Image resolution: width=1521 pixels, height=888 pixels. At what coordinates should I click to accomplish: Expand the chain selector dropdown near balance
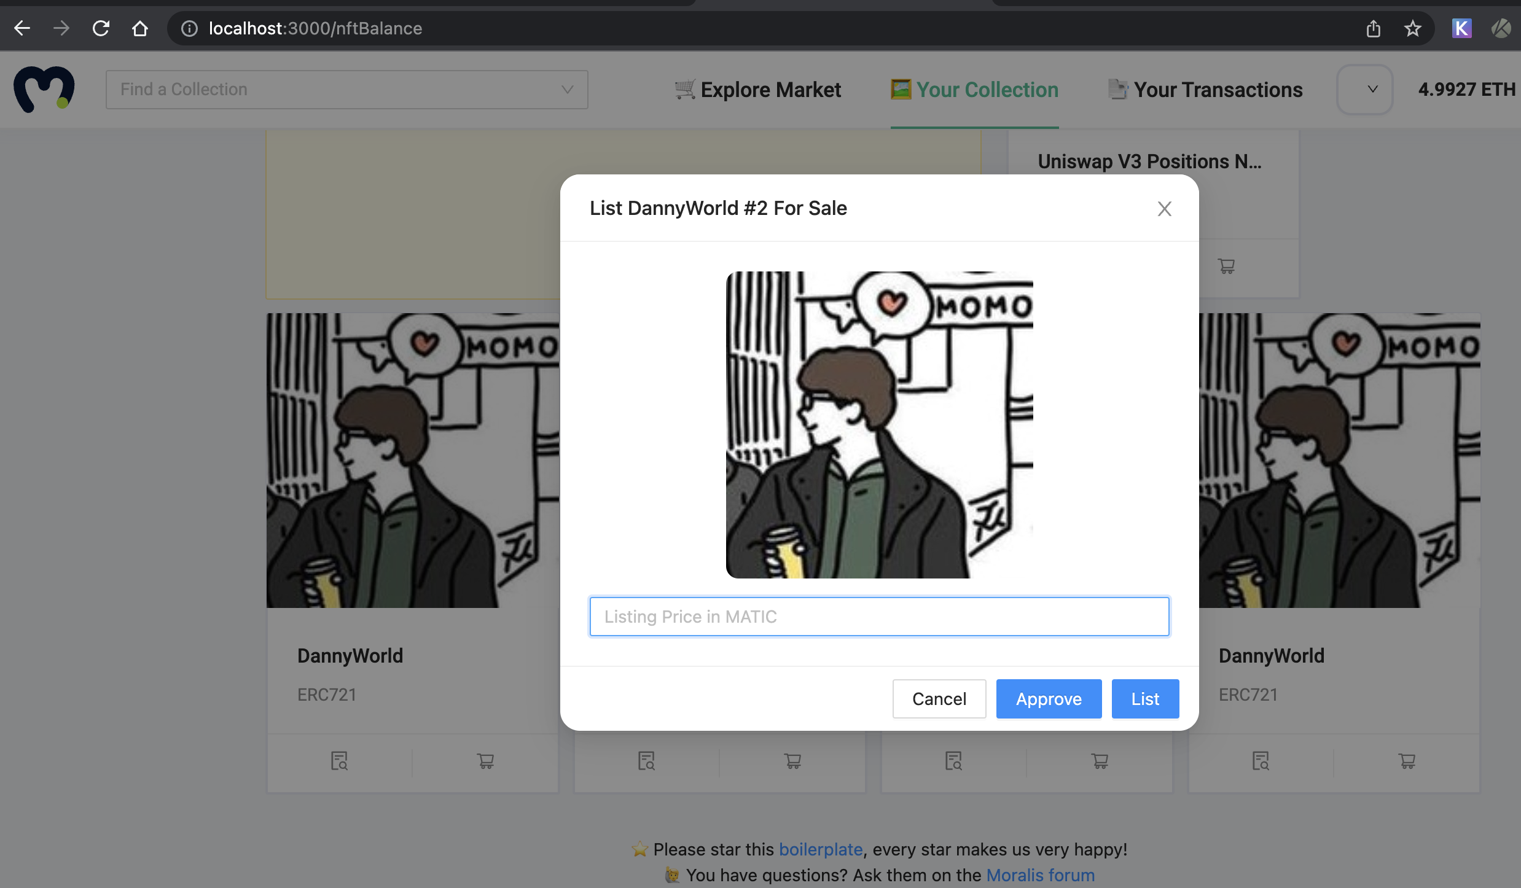tap(1365, 90)
